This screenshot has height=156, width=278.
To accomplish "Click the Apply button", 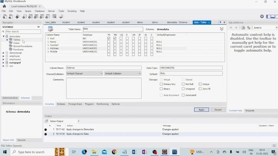I will (x=202, y=110).
